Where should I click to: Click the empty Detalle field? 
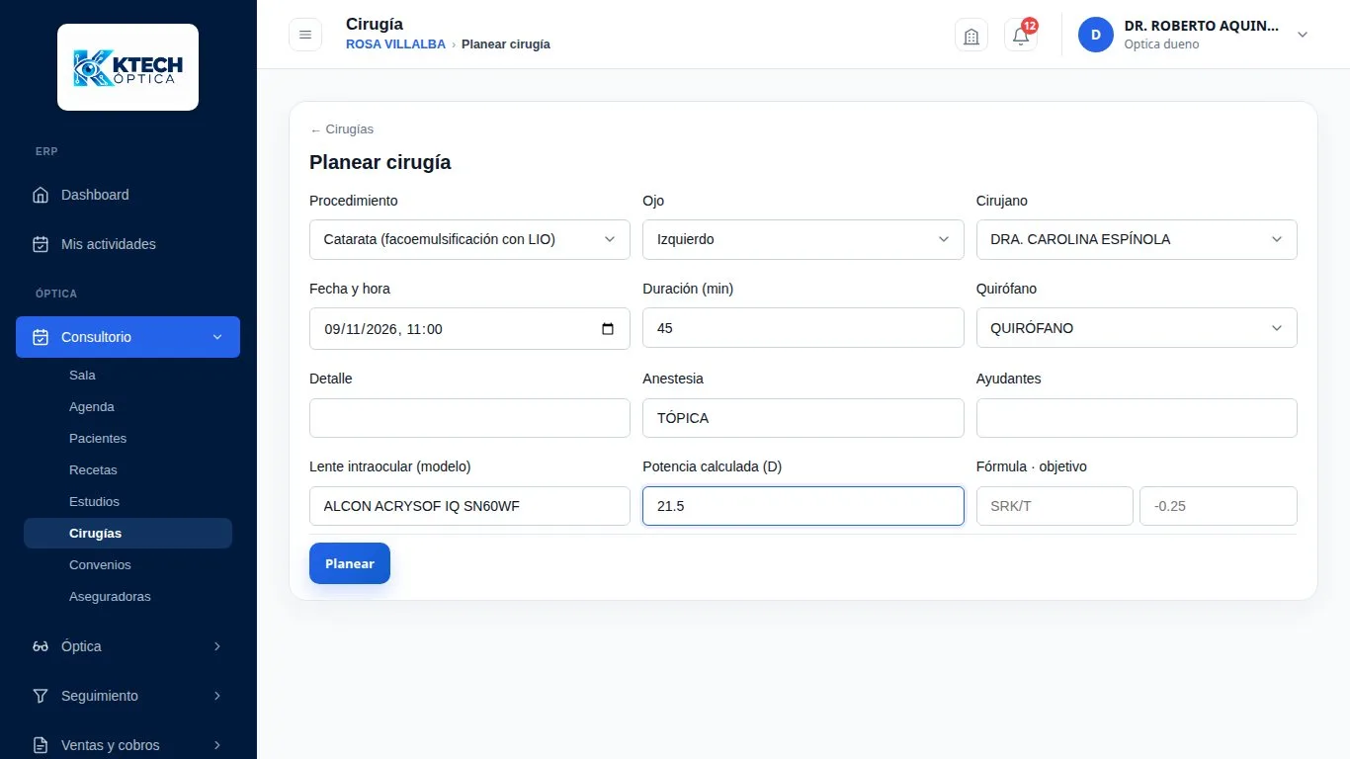pyautogui.click(x=469, y=418)
